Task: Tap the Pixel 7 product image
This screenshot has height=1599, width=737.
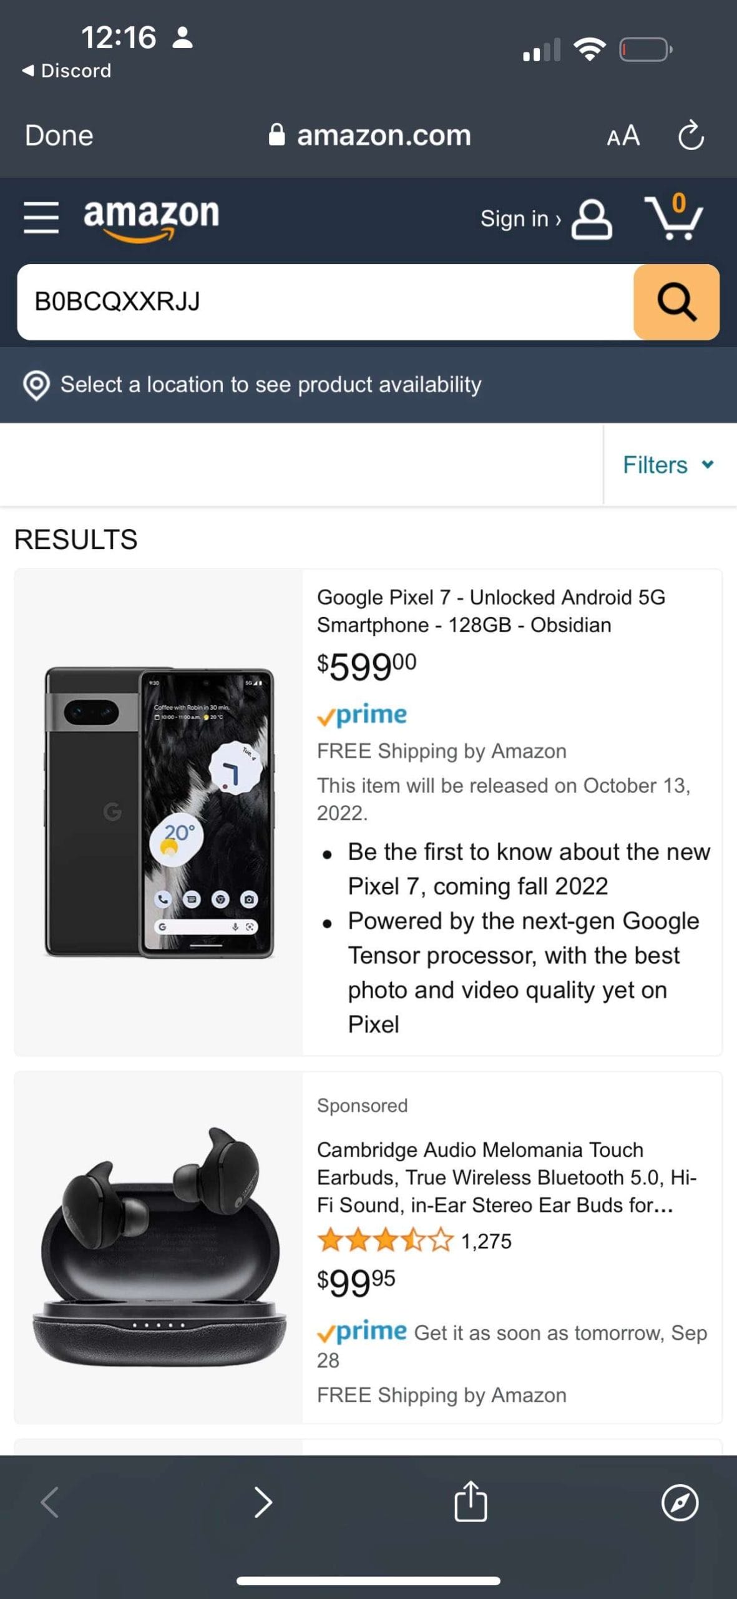Action: click(159, 812)
